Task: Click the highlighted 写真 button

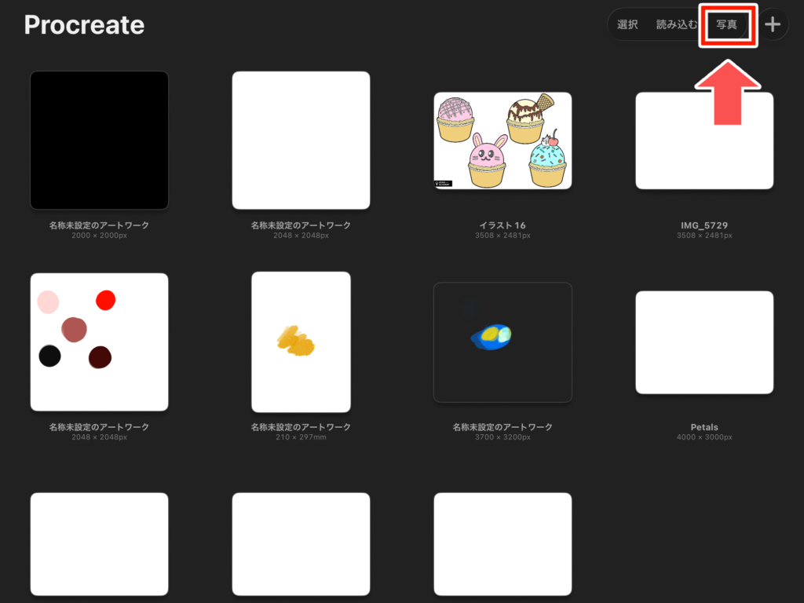Action: click(727, 24)
